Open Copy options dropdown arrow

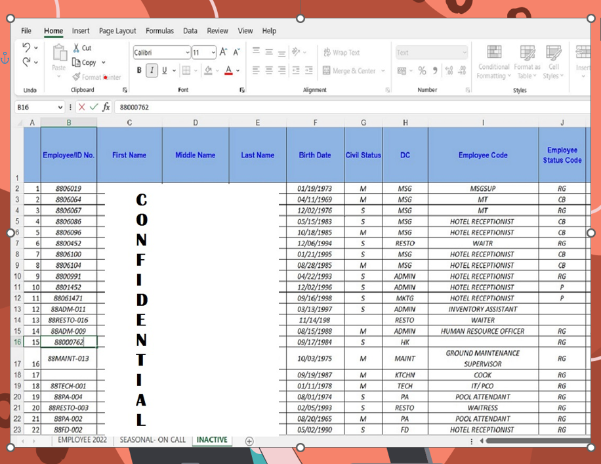click(103, 62)
